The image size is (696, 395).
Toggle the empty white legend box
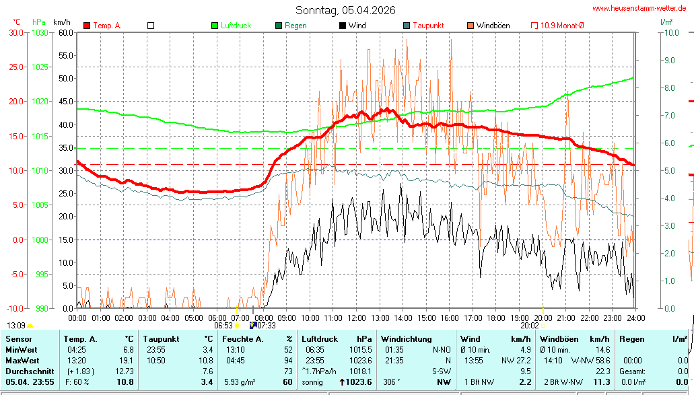tap(151, 26)
